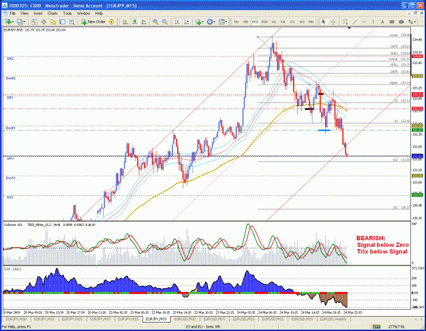Select the Text Label tool
The height and width of the screenshot is (331, 426).
pyautogui.click(x=392, y=22)
